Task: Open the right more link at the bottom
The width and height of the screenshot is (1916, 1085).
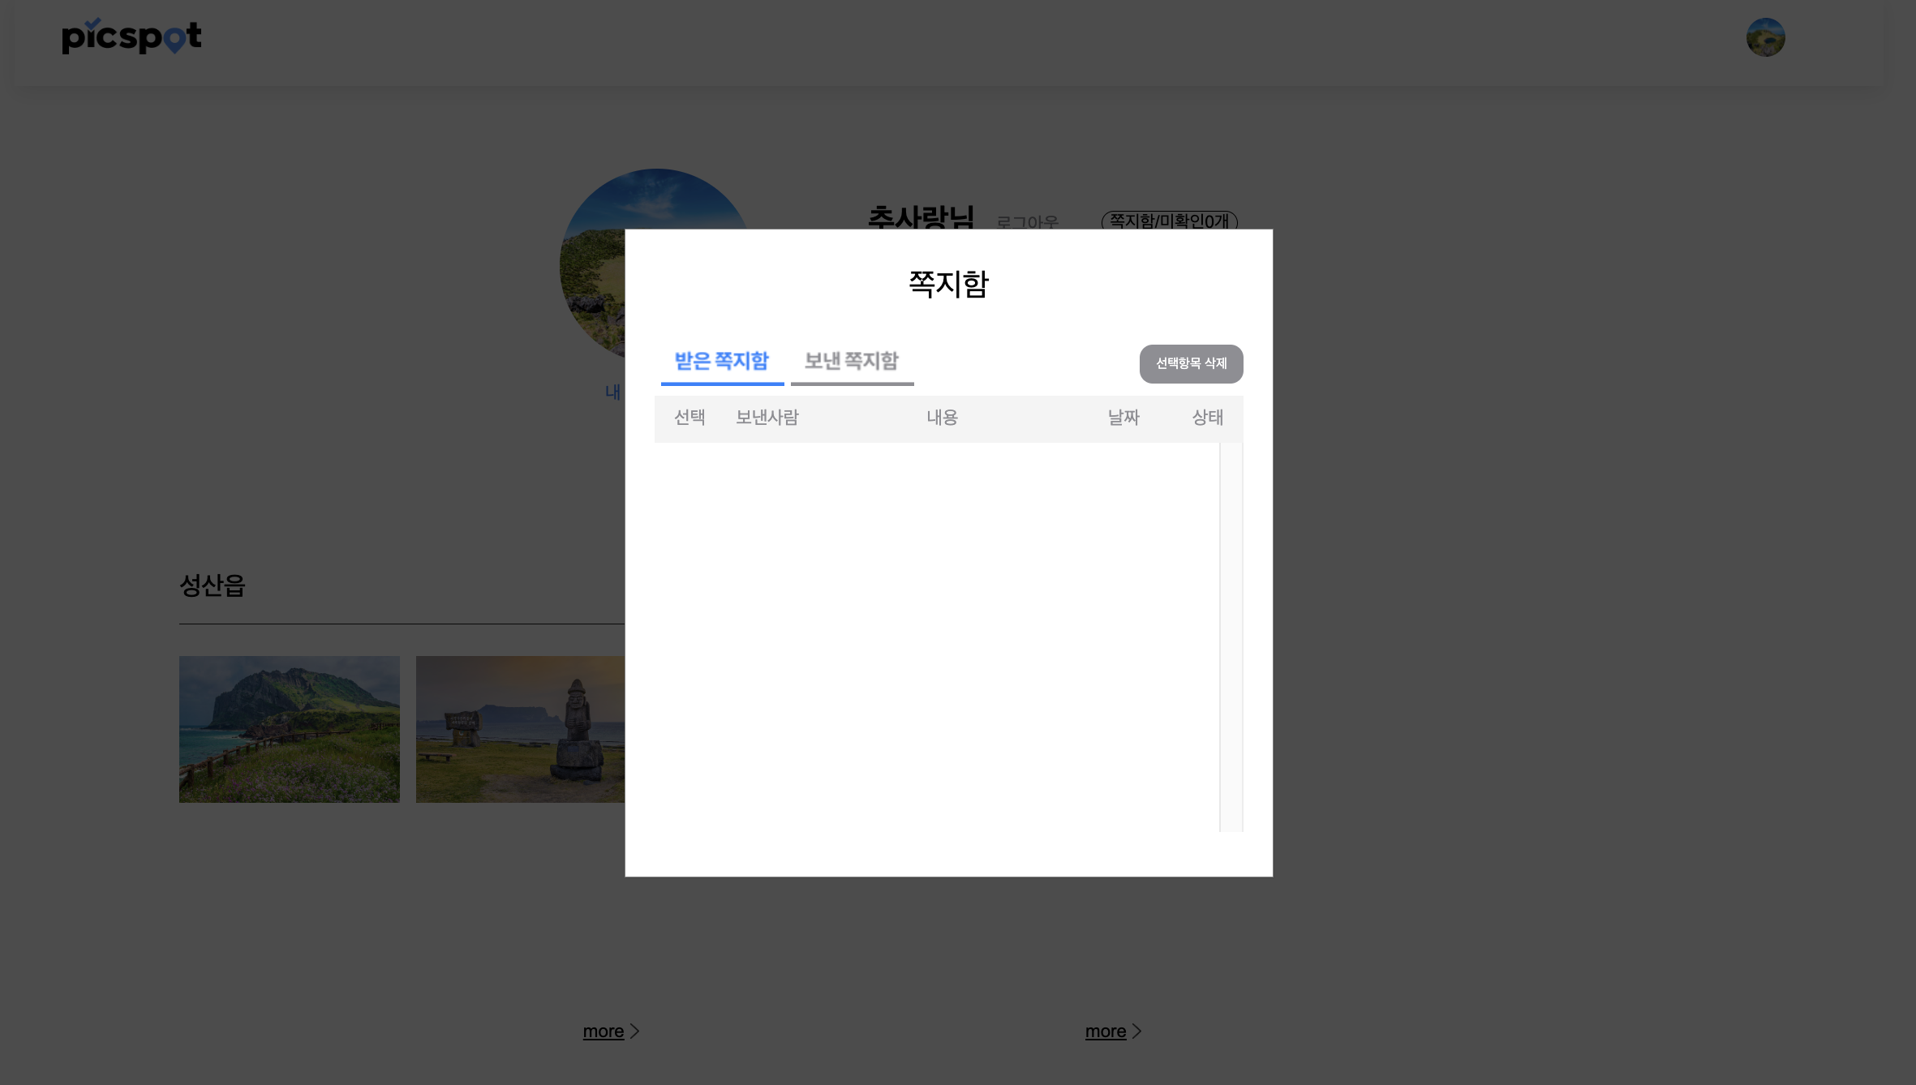Action: [1106, 1031]
